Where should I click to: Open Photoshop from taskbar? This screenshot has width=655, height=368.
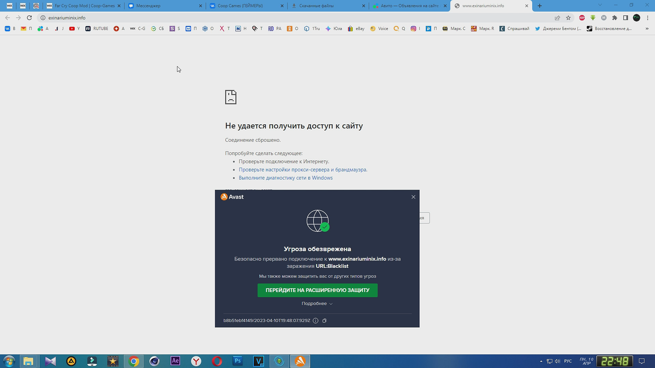pos(237,361)
